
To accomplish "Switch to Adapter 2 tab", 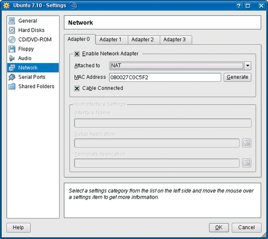I will tap(144, 40).
